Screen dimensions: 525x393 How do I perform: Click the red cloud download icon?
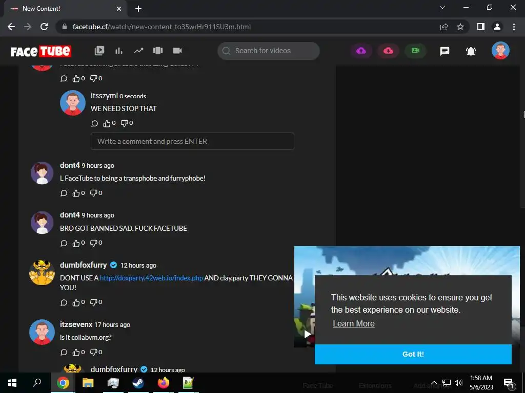[388, 51]
